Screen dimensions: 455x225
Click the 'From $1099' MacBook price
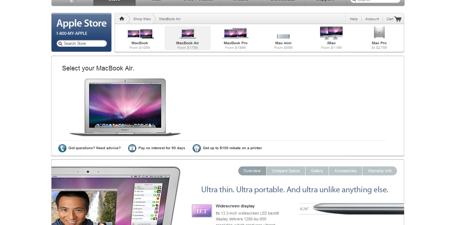point(140,48)
